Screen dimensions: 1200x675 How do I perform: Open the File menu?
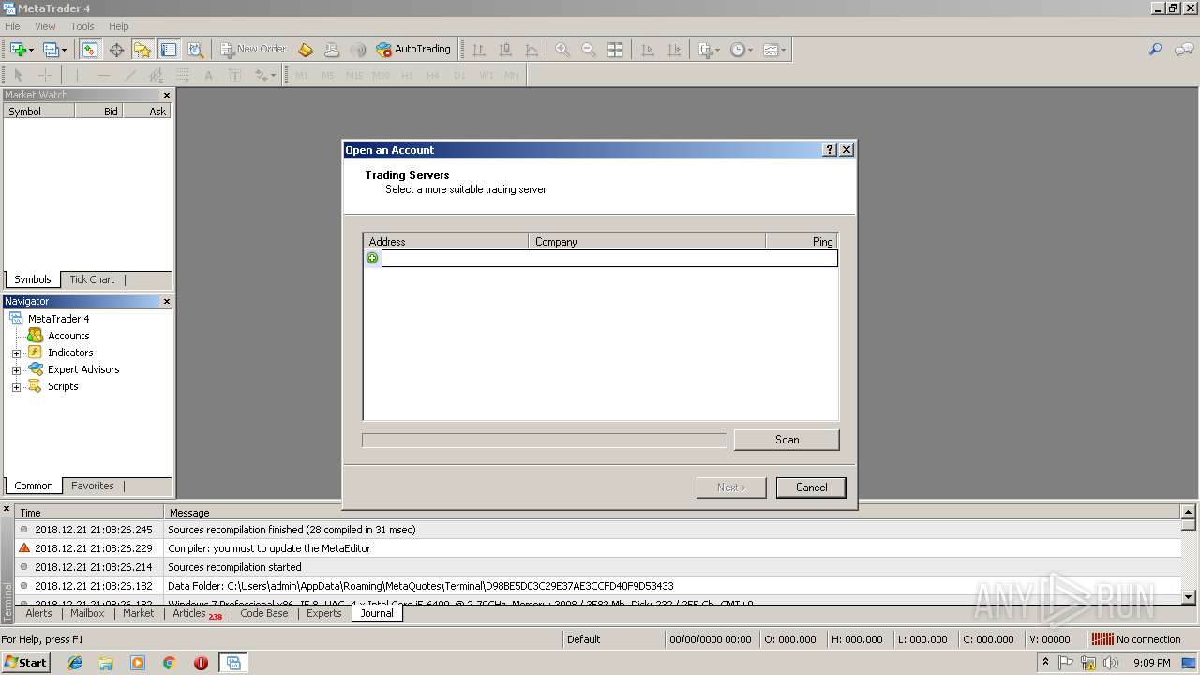[x=12, y=26]
